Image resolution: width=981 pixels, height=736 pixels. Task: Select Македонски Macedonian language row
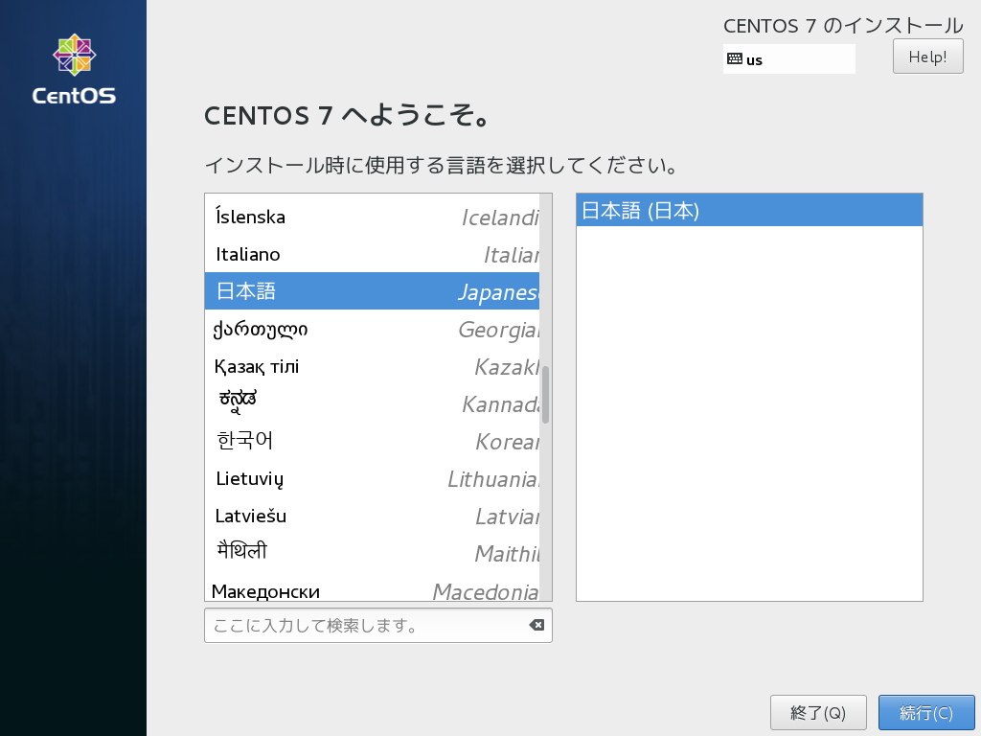[372, 587]
